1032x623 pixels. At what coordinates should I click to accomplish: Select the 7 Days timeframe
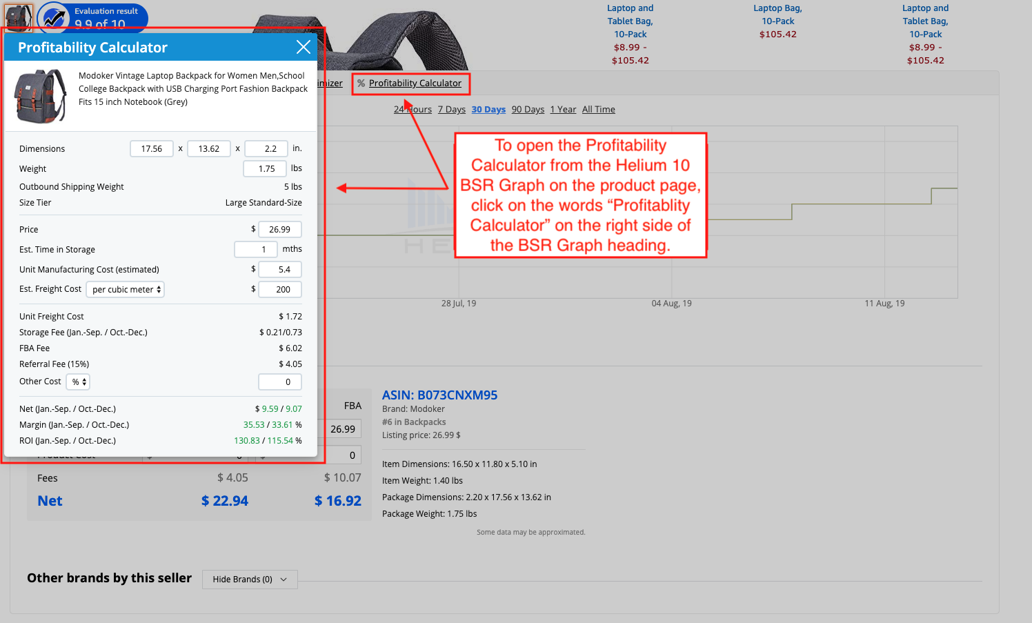pyautogui.click(x=451, y=109)
